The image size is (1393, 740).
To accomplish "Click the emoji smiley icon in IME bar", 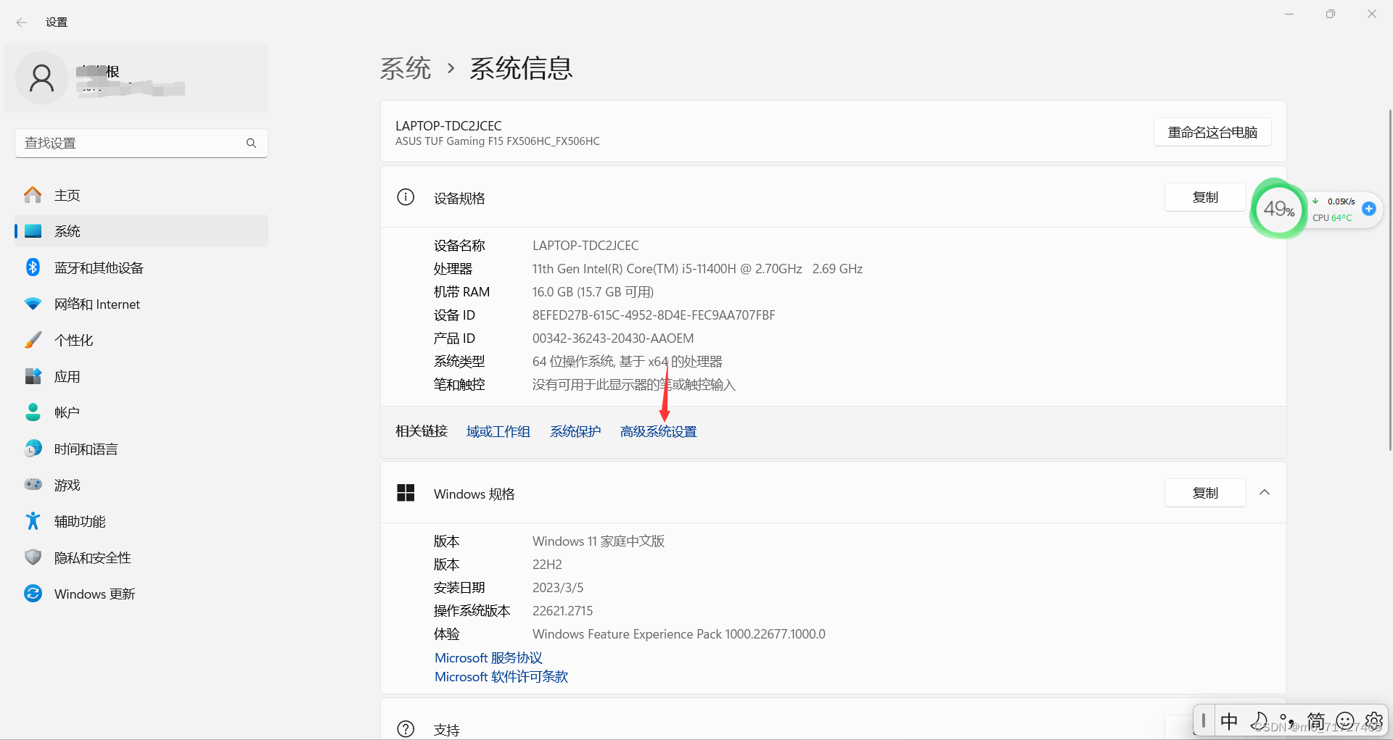I will (x=1345, y=721).
